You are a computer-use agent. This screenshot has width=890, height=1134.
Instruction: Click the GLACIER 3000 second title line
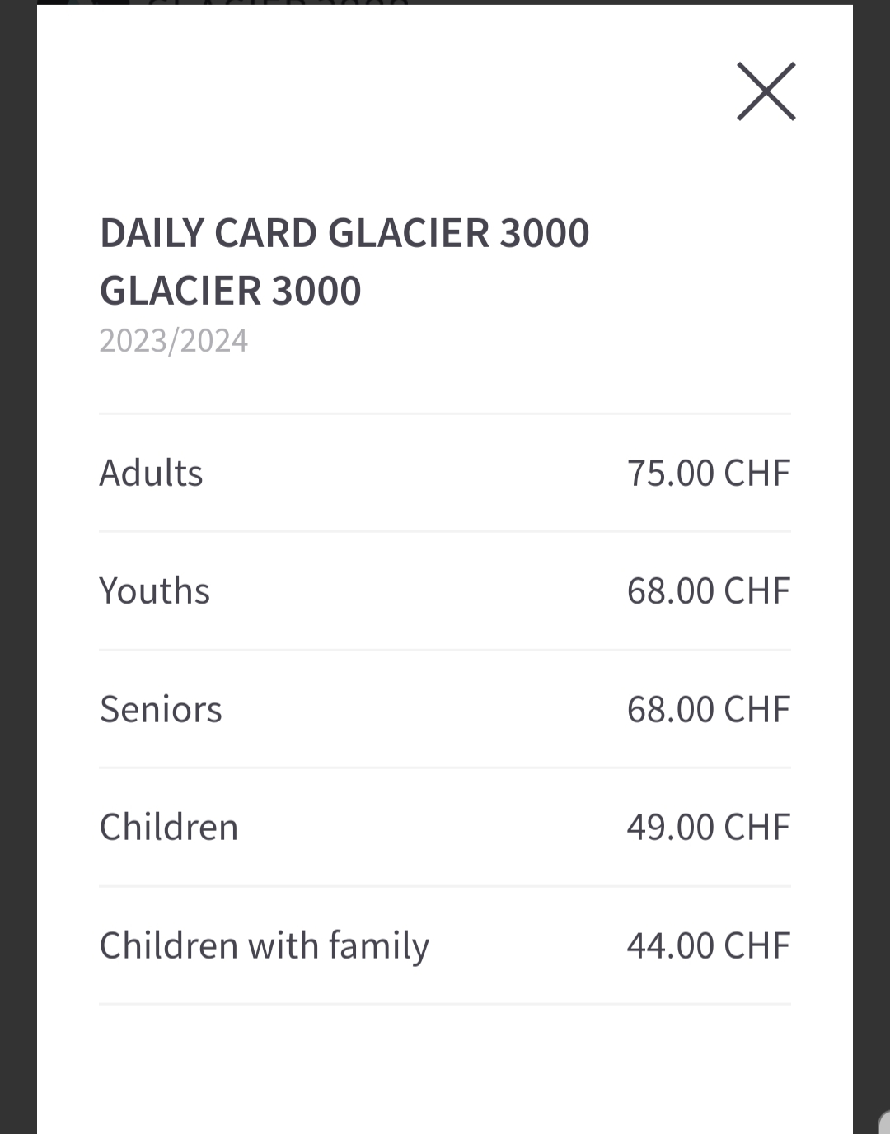[231, 291]
